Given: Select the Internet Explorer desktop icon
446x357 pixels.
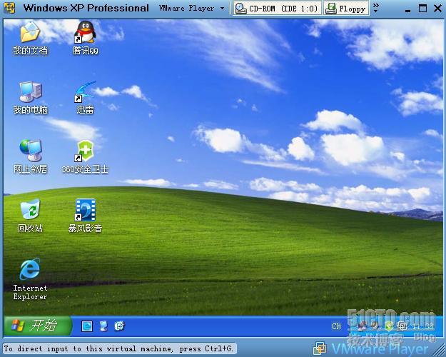Looking at the screenshot, I should [30, 279].
